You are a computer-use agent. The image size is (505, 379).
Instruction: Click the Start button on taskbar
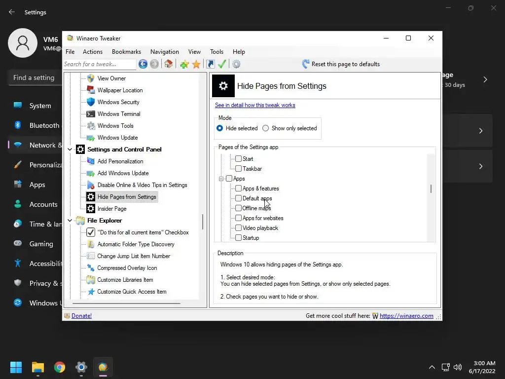(x=16, y=367)
